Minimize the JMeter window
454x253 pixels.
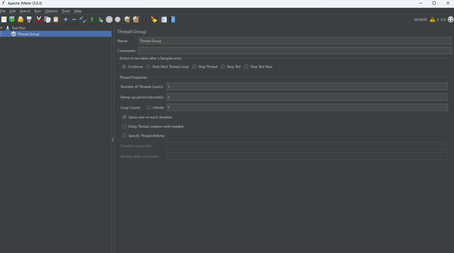421,3
